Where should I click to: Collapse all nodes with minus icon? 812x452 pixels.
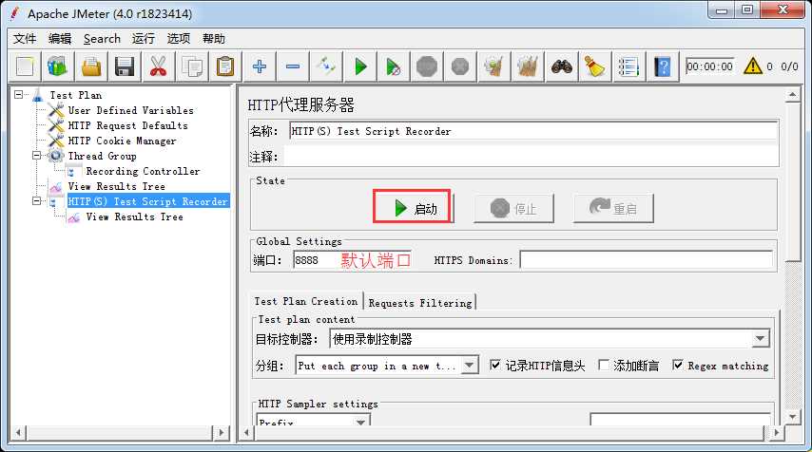pyautogui.click(x=293, y=66)
